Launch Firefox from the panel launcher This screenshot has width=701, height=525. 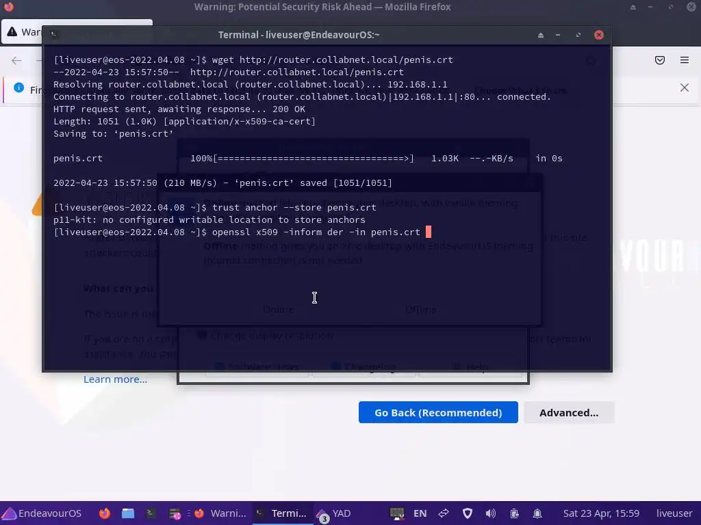pyautogui.click(x=105, y=513)
